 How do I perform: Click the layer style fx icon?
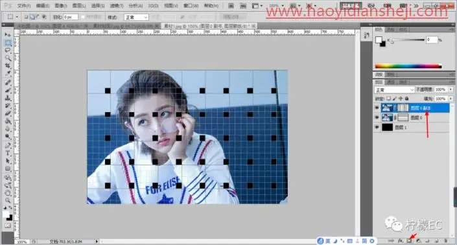(x=401, y=241)
